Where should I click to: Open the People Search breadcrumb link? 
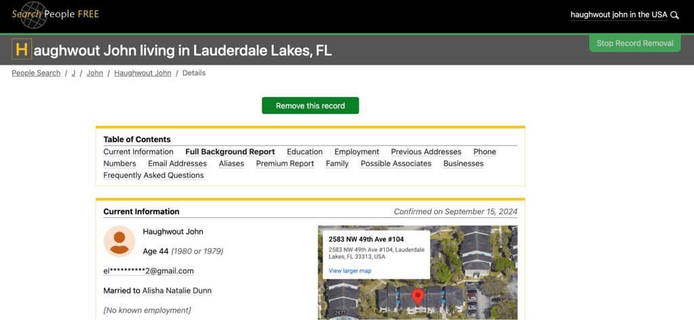(x=36, y=73)
